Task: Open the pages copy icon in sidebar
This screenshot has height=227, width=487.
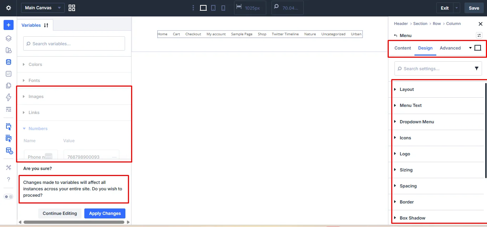Action: click(9, 86)
